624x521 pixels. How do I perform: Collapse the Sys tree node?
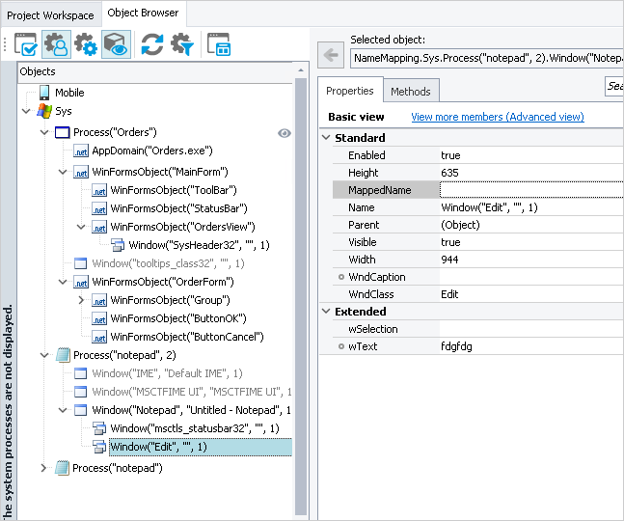[26, 112]
